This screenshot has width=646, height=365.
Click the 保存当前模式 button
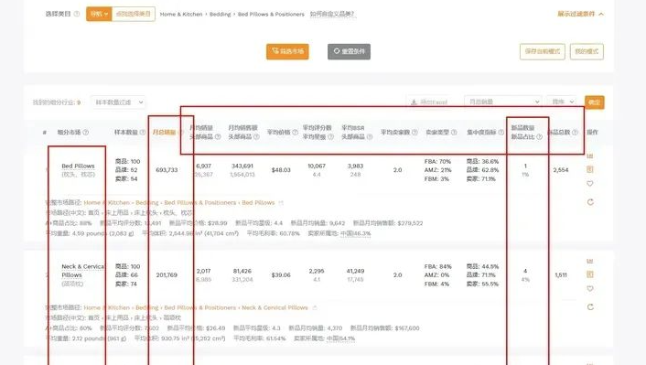[x=543, y=51]
